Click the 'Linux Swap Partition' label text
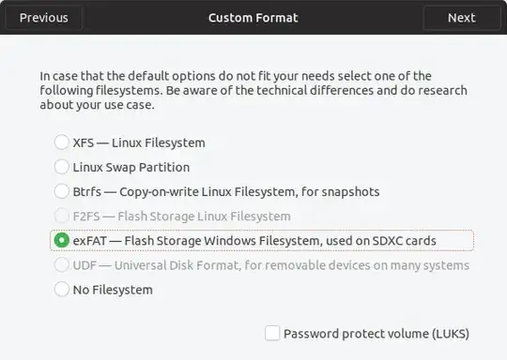This screenshot has height=360, width=507. (x=131, y=167)
